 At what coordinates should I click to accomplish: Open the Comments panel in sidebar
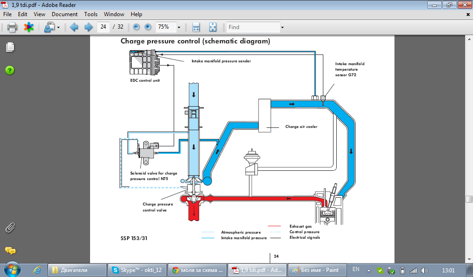click(10, 251)
